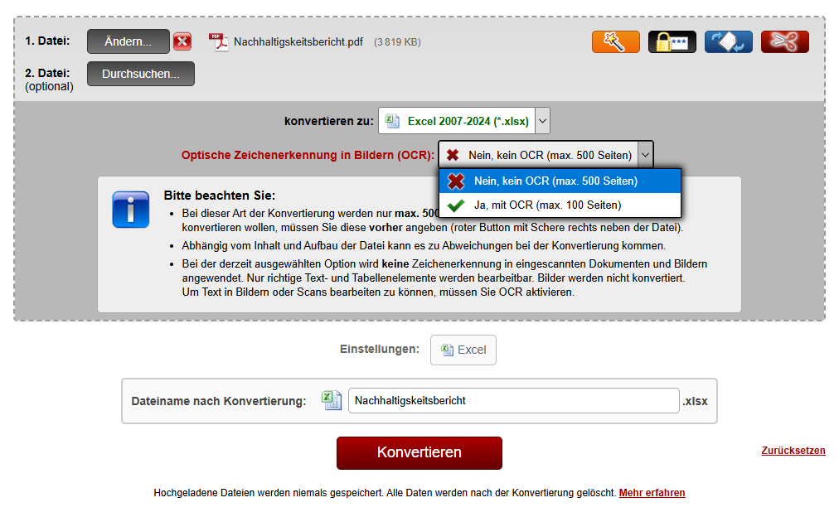Open PDF password lock option
839x512 pixels.
(x=672, y=41)
